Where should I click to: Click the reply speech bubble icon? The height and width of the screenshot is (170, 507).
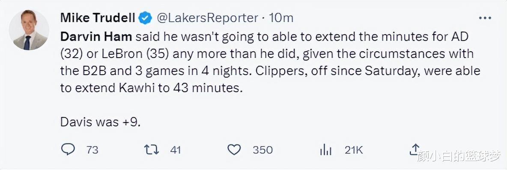point(68,150)
